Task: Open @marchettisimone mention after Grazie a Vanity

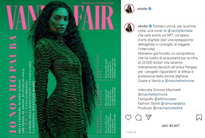Action: pyautogui.click(x=180, y=81)
